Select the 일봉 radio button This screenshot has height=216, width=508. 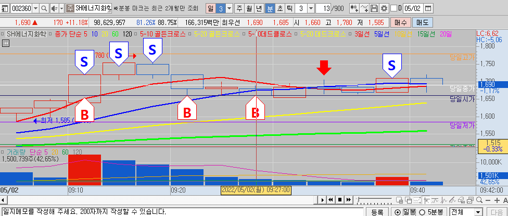pyautogui.click(x=398, y=212)
